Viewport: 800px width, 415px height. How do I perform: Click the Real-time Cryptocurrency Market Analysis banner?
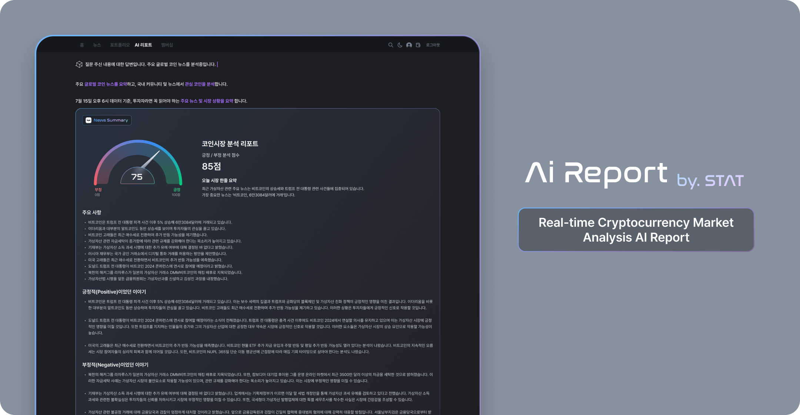636,230
